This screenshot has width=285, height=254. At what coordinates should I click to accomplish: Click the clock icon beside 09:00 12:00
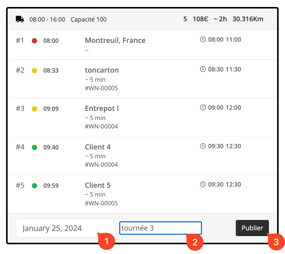pyautogui.click(x=203, y=108)
